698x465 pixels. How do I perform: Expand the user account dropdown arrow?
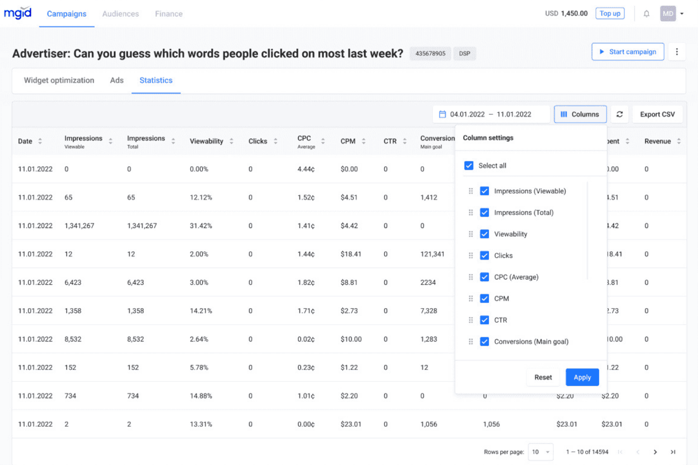[x=682, y=14]
